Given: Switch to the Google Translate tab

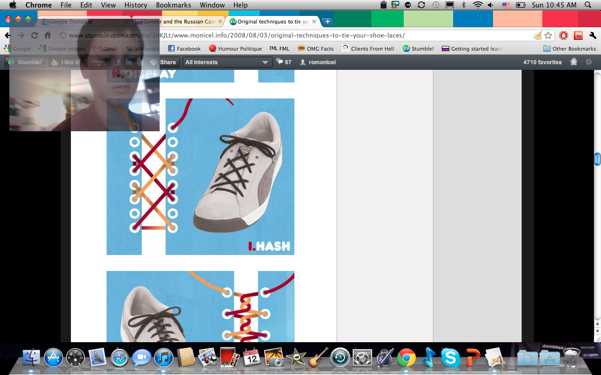Looking at the screenshot, I should [85, 22].
